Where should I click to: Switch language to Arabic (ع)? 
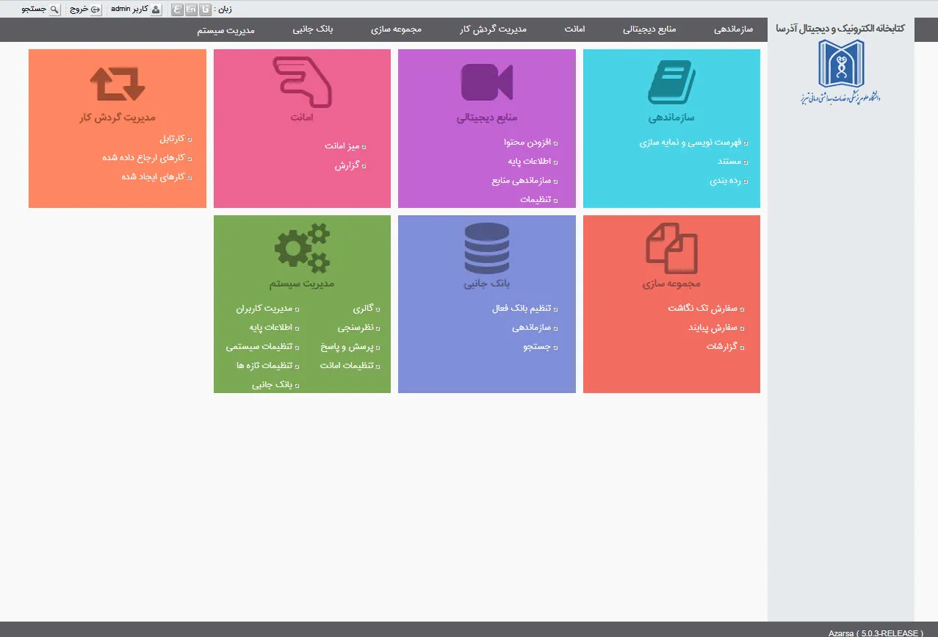click(x=177, y=10)
